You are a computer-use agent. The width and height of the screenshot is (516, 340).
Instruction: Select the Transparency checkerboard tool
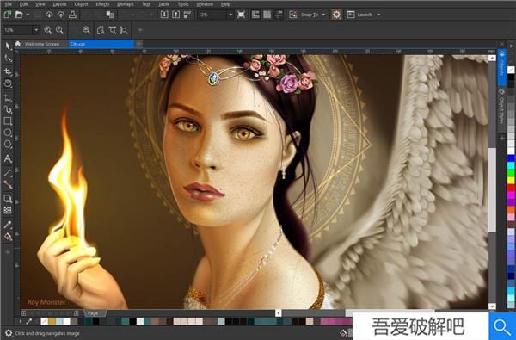tap(8, 210)
